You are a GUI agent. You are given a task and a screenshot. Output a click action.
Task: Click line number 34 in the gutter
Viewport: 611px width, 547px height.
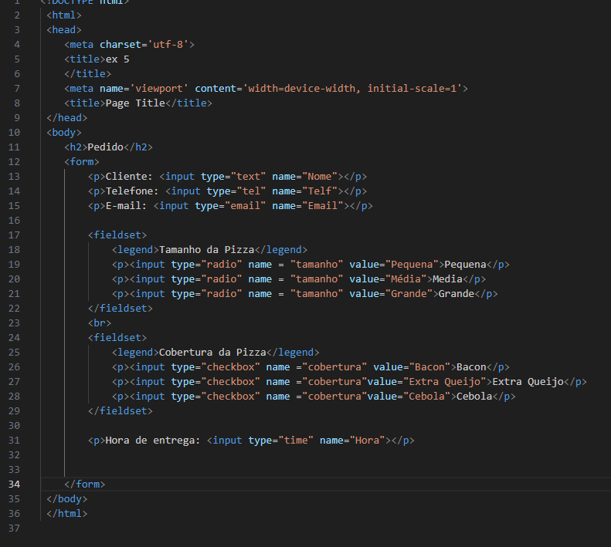pyautogui.click(x=15, y=484)
